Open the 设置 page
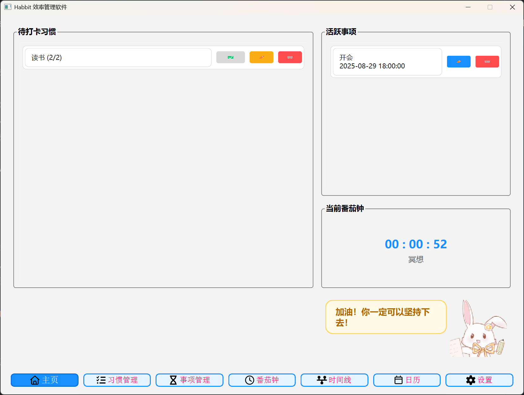This screenshot has height=395, width=524. click(x=479, y=380)
